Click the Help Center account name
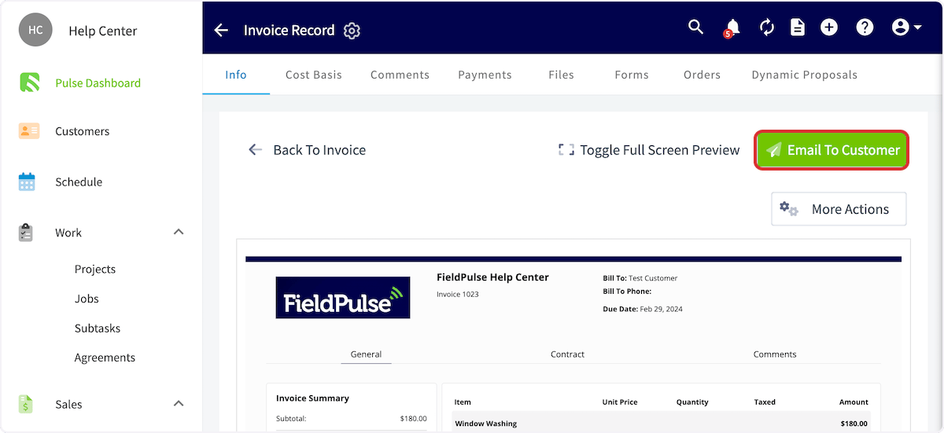The image size is (944, 433). click(x=103, y=31)
